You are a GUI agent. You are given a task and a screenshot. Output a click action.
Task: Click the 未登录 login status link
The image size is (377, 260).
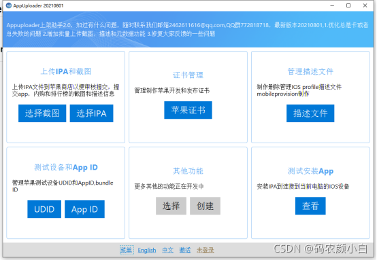click(x=205, y=250)
